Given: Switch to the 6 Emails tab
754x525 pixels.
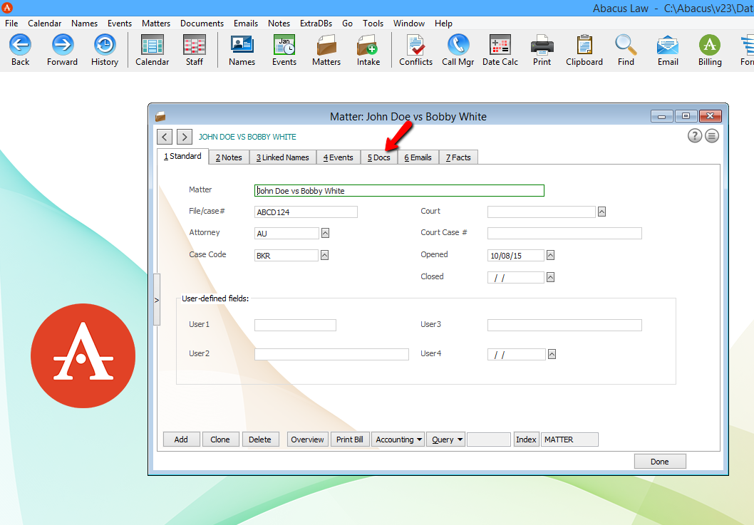Looking at the screenshot, I should point(418,157).
